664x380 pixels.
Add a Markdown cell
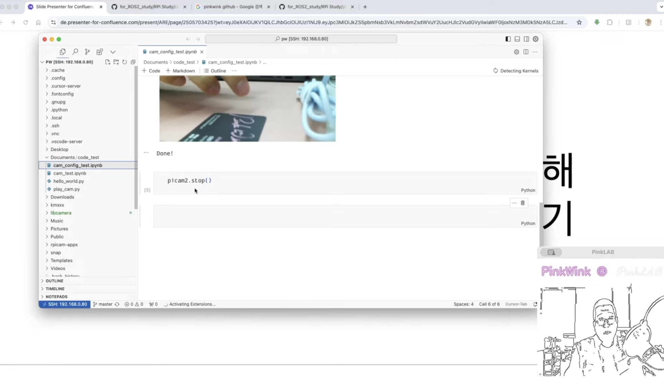[180, 71]
